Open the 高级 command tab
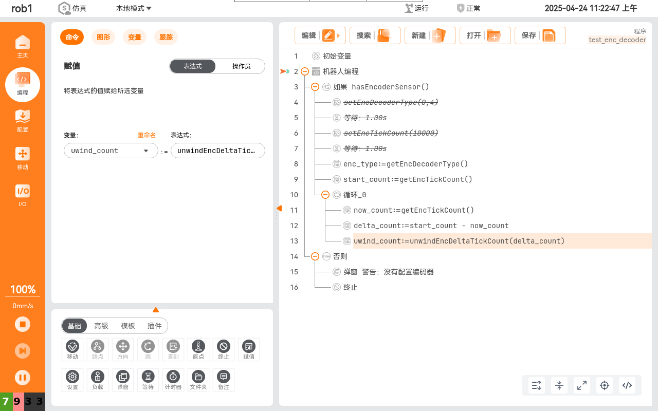This screenshot has width=658, height=411. click(x=101, y=326)
